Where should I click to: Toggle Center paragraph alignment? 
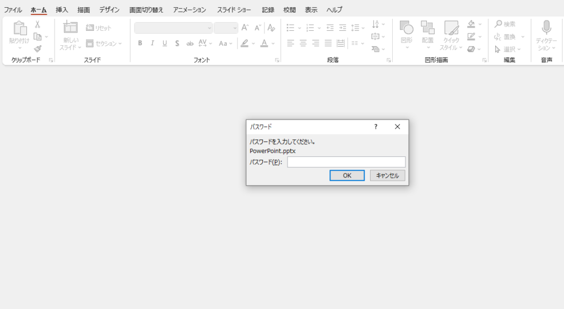[303, 43]
